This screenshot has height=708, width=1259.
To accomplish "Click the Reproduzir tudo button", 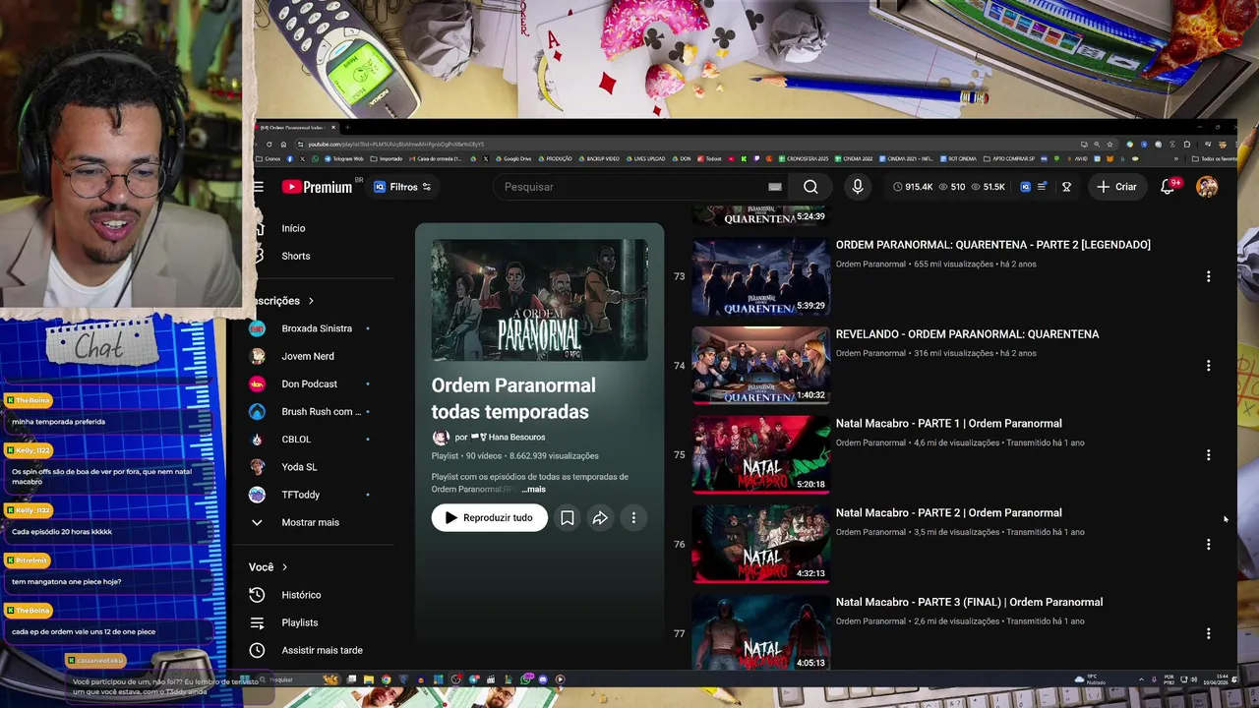I will tap(489, 517).
